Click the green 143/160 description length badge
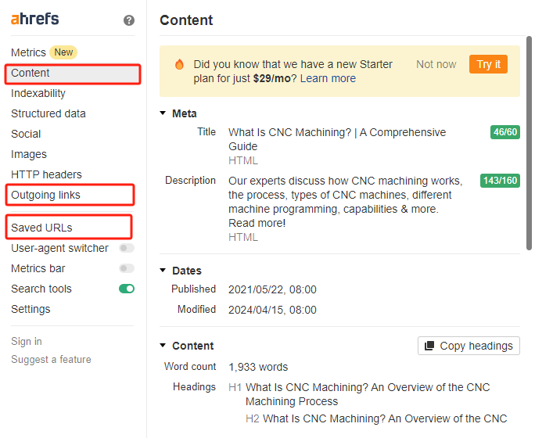Screen dimensions: 535x438 tap(500, 181)
